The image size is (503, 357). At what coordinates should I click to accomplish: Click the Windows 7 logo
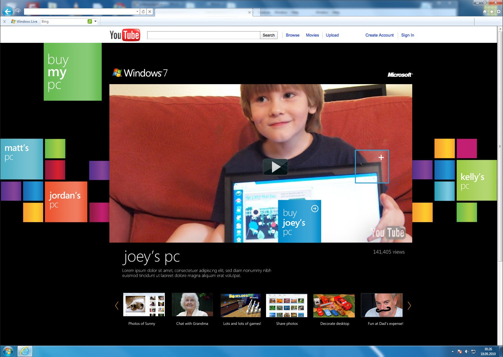click(140, 73)
